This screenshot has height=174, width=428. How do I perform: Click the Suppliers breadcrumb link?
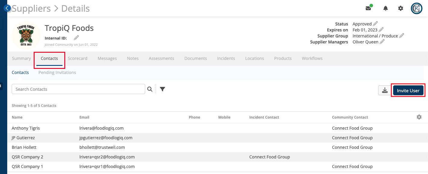coord(31,8)
